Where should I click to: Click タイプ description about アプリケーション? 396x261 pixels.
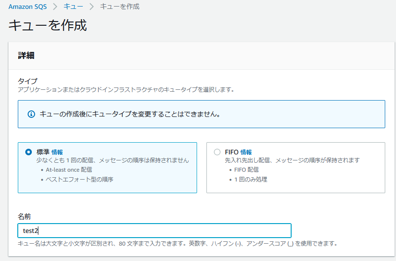[x=126, y=90]
